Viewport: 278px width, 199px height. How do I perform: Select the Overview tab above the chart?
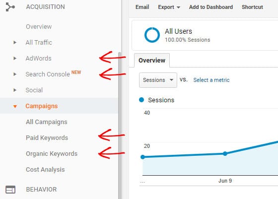click(152, 60)
